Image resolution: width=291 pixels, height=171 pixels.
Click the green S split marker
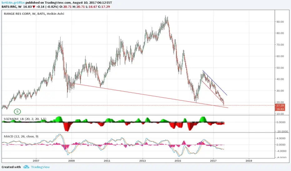(17, 112)
